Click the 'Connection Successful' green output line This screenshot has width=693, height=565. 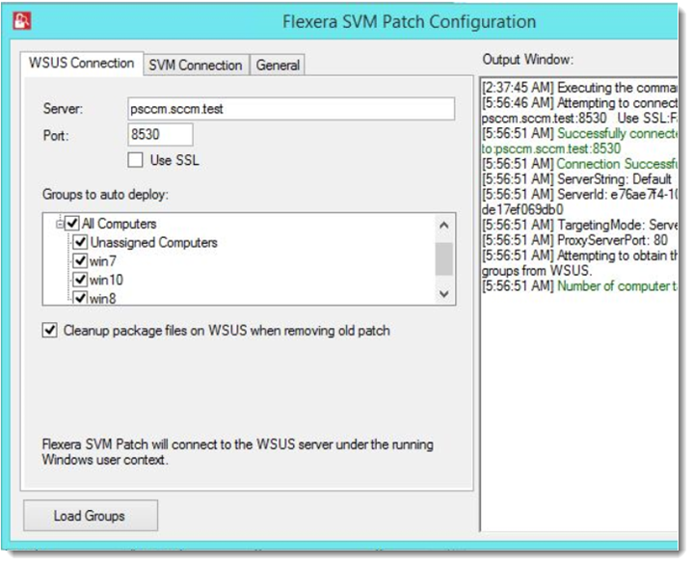[579, 164]
